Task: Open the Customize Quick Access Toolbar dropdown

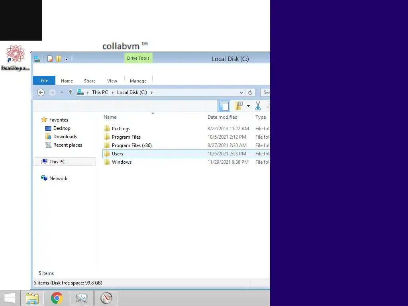Action: (67, 59)
